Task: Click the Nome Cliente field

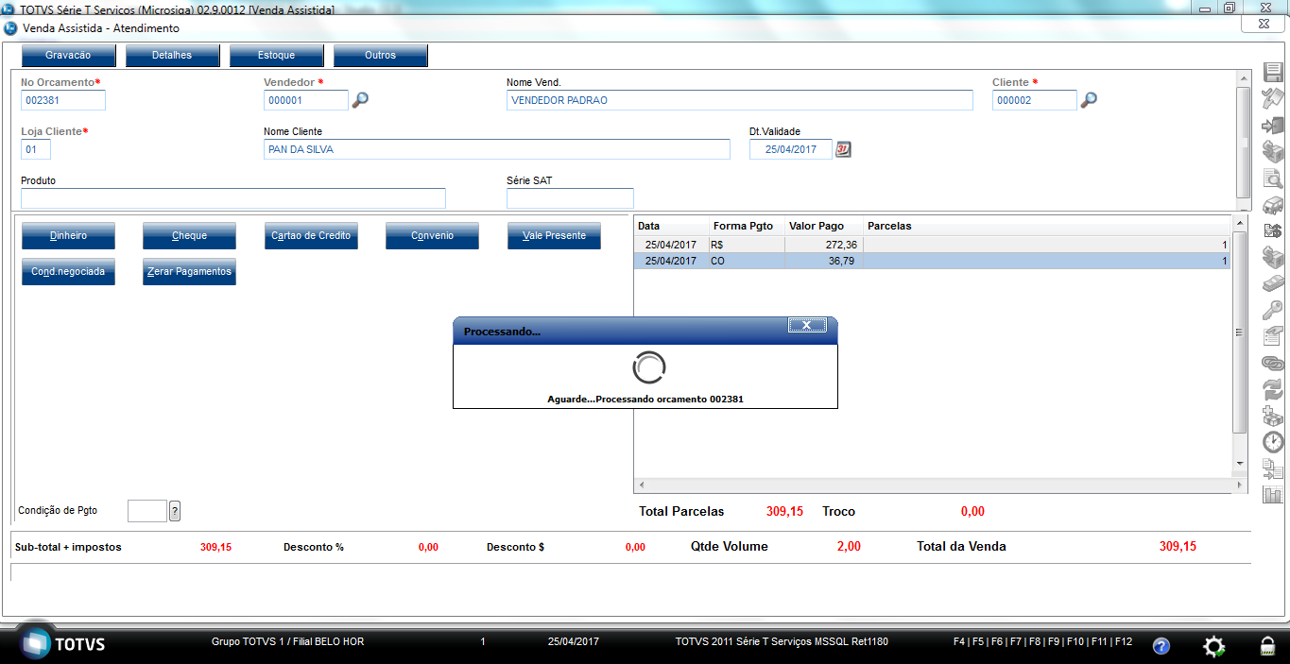Action: 497,149
